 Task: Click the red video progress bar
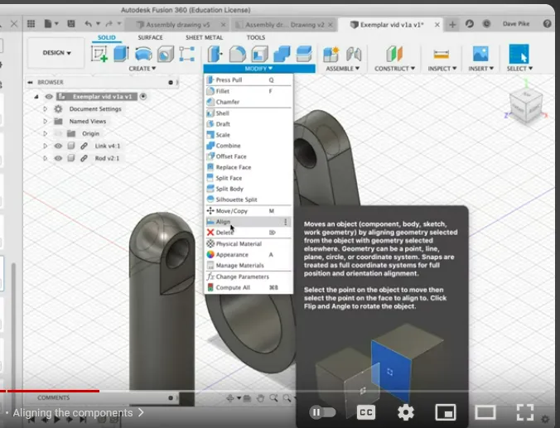50,391
